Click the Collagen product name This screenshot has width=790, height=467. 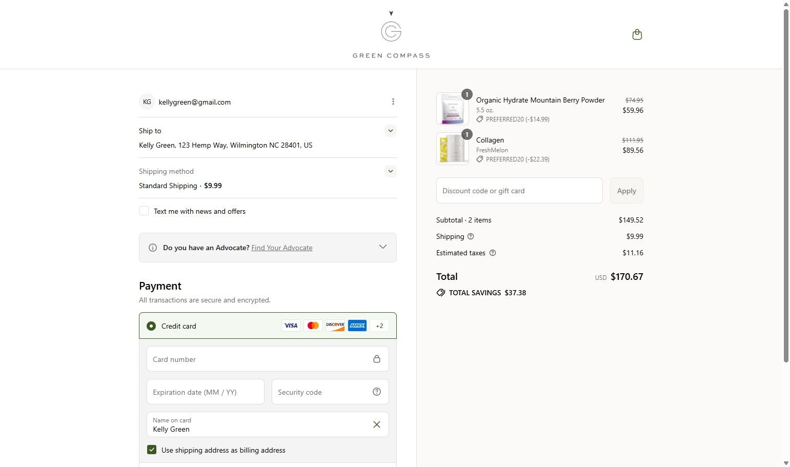[x=490, y=140]
